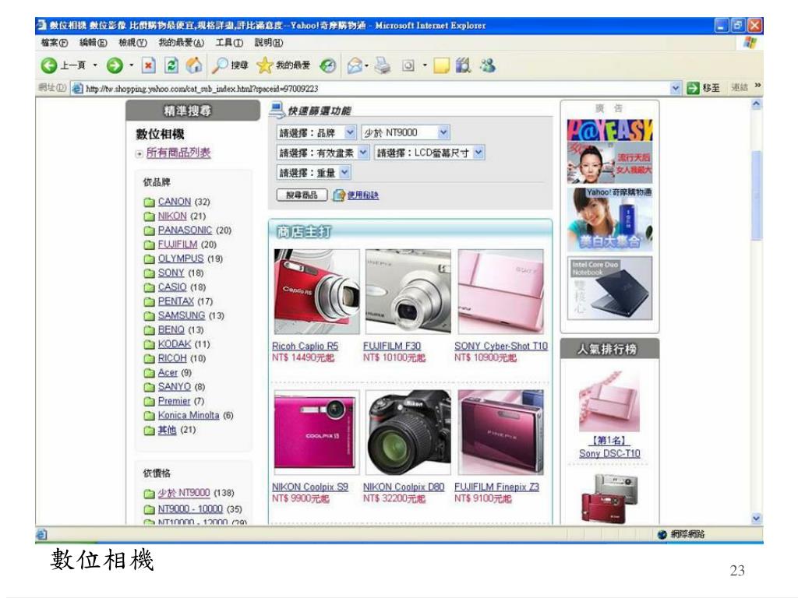Screen dimensions: 798x598
Task: Click the green Forward arrow button
Action: coord(115,65)
